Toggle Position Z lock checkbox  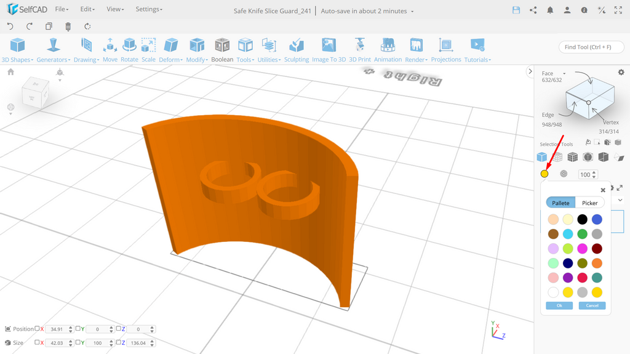(x=119, y=328)
